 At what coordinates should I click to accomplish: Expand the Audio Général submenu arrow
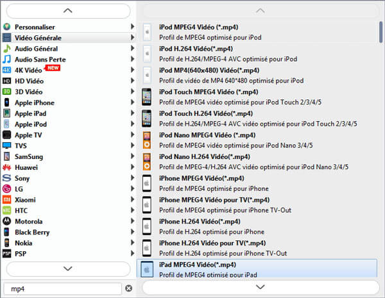(132, 48)
